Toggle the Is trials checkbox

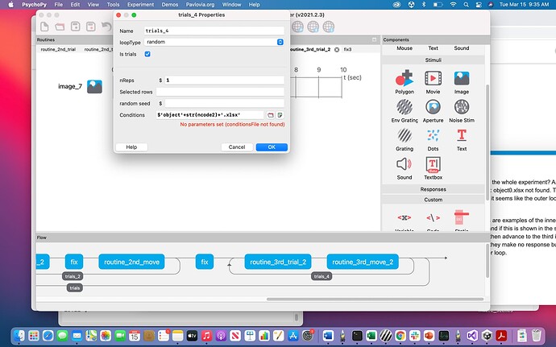[147, 54]
